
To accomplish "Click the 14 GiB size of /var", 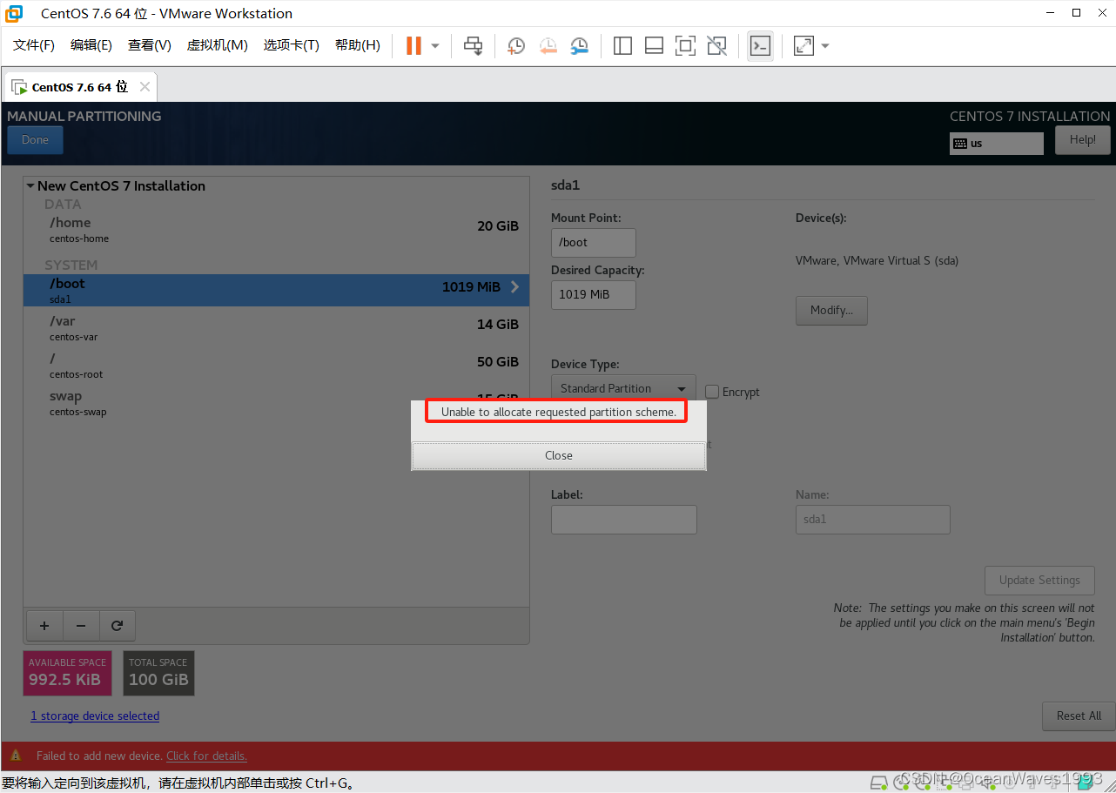I will coord(498,324).
